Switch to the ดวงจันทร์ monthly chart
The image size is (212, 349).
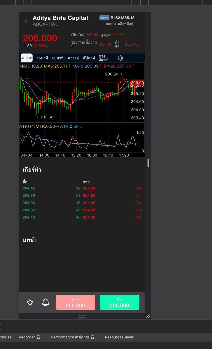(103, 58)
